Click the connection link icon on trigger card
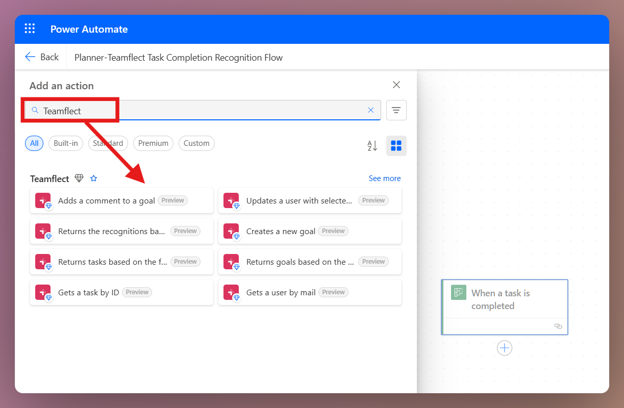 558,326
